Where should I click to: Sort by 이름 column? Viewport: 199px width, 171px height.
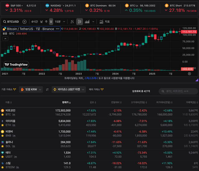pyautogui.click(x=8, y=102)
